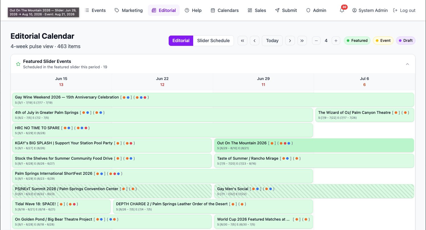
Task: Open the notifications bell icon
Action: click(x=342, y=10)
